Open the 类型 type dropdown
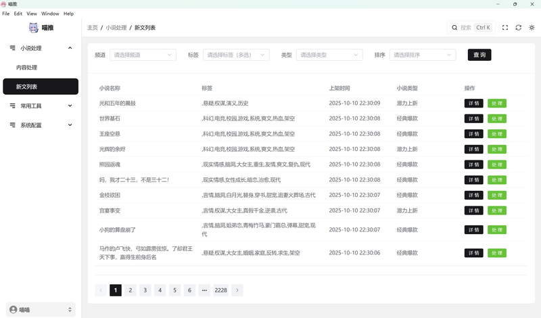The width and height of the screenshot is (541, 318). (x=329, y=55)
